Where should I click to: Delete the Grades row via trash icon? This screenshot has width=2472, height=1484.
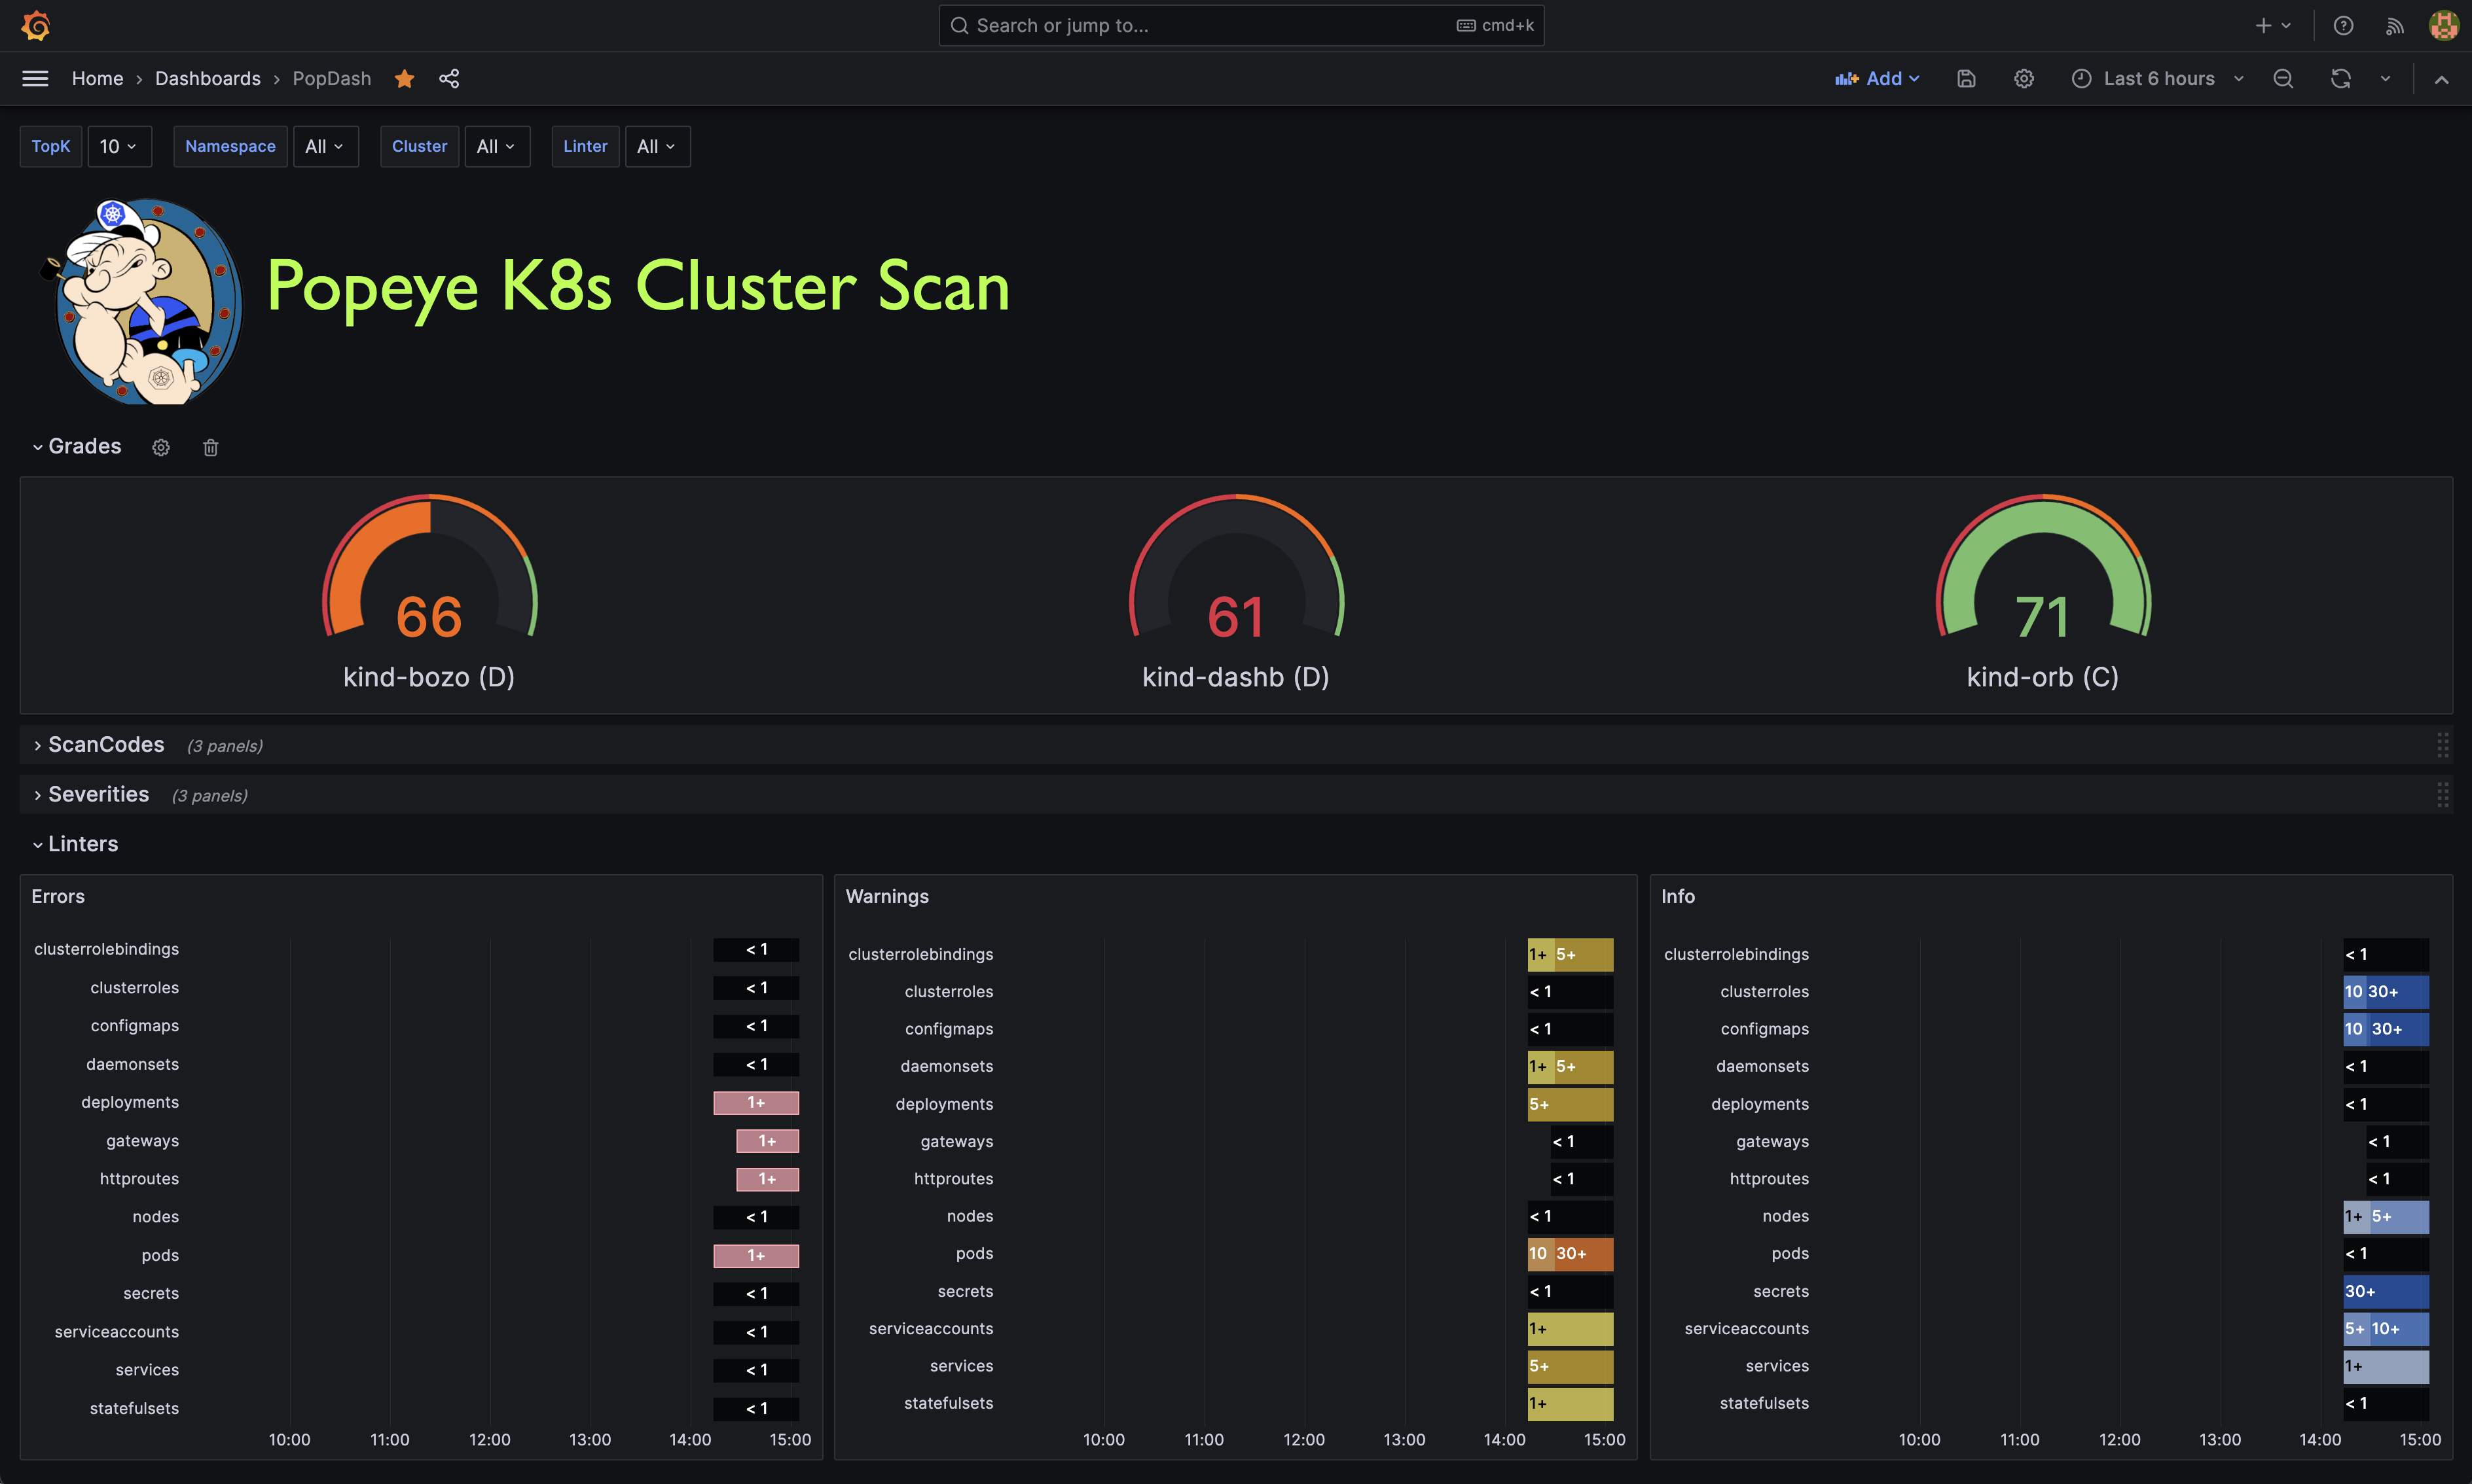210,447
